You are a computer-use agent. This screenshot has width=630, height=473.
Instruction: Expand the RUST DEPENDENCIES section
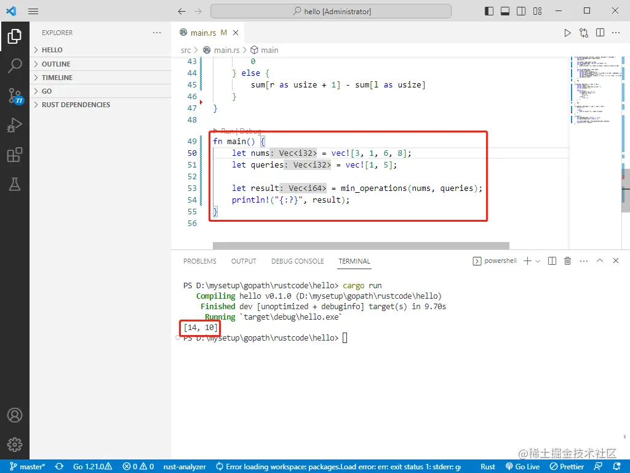coord(100,105)
